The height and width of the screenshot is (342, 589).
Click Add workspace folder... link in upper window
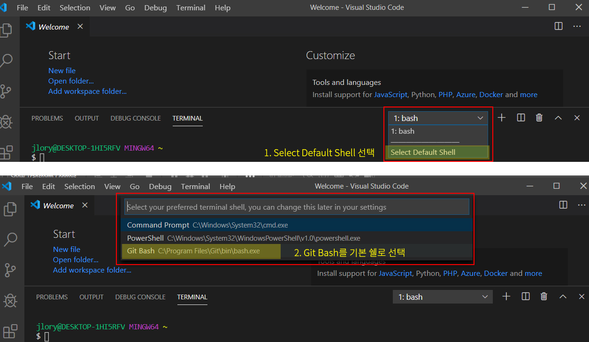tap(87, 91)
